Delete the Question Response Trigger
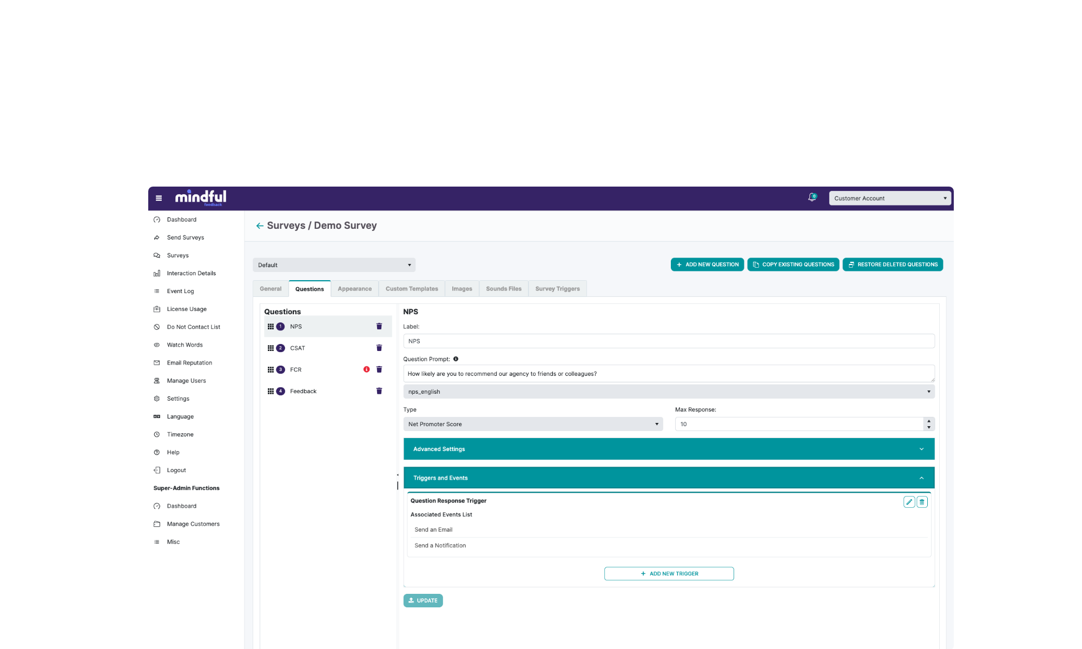Viewport: 1082px width, 649px height. tap(922, 502)
